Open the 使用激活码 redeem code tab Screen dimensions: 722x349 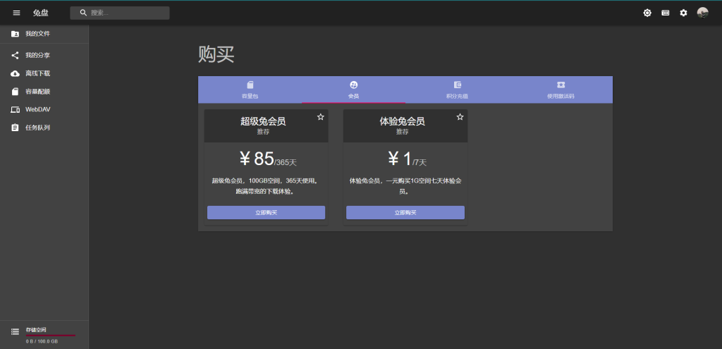[x=561, y=90]
